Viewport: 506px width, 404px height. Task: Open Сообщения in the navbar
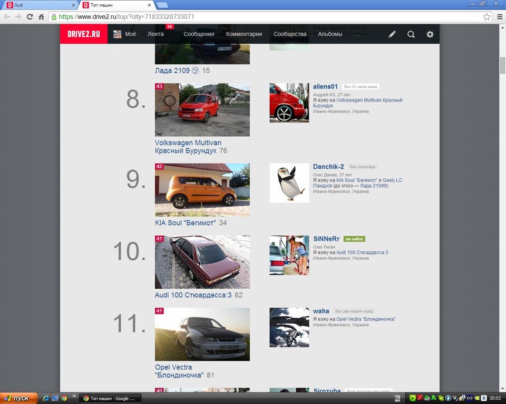[199, 34]
